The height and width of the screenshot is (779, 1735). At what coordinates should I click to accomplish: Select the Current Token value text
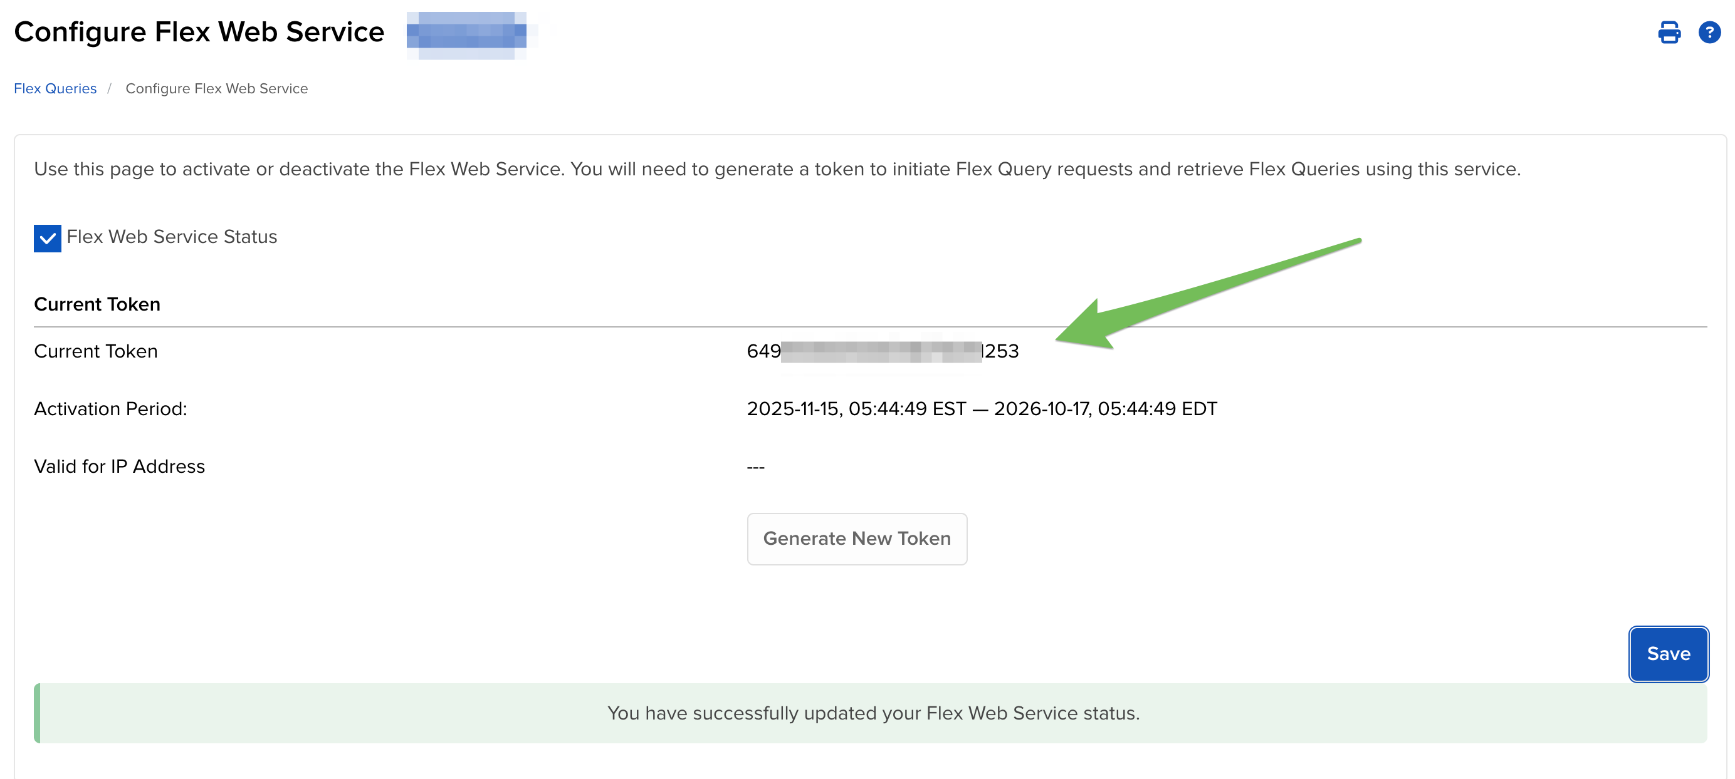point(883,351)
